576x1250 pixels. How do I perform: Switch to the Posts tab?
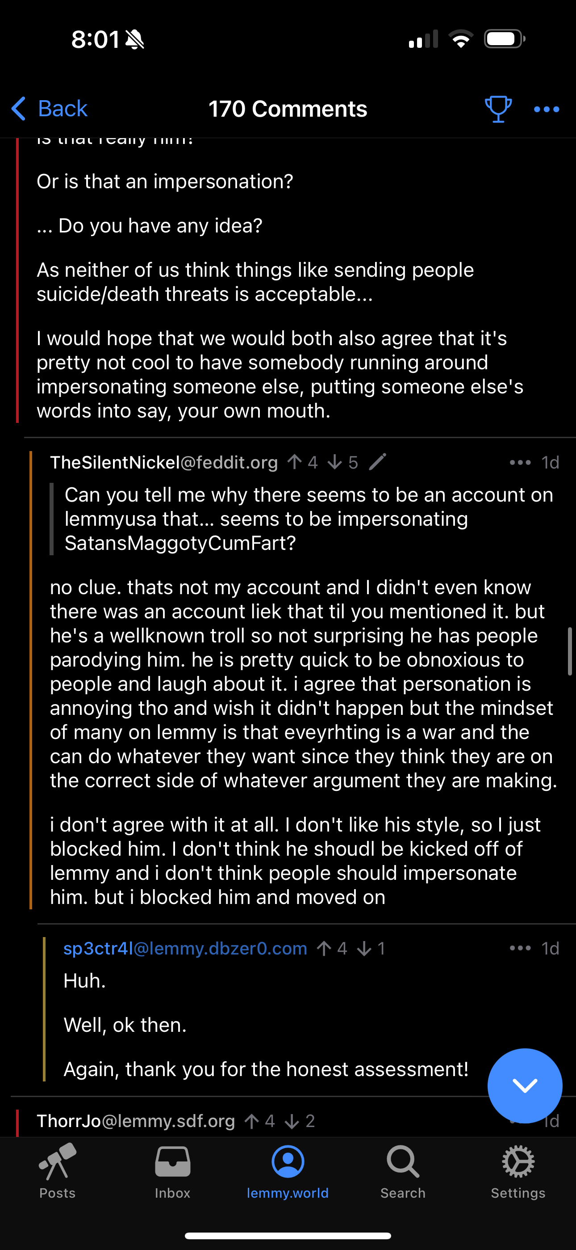coord(57,1171)
